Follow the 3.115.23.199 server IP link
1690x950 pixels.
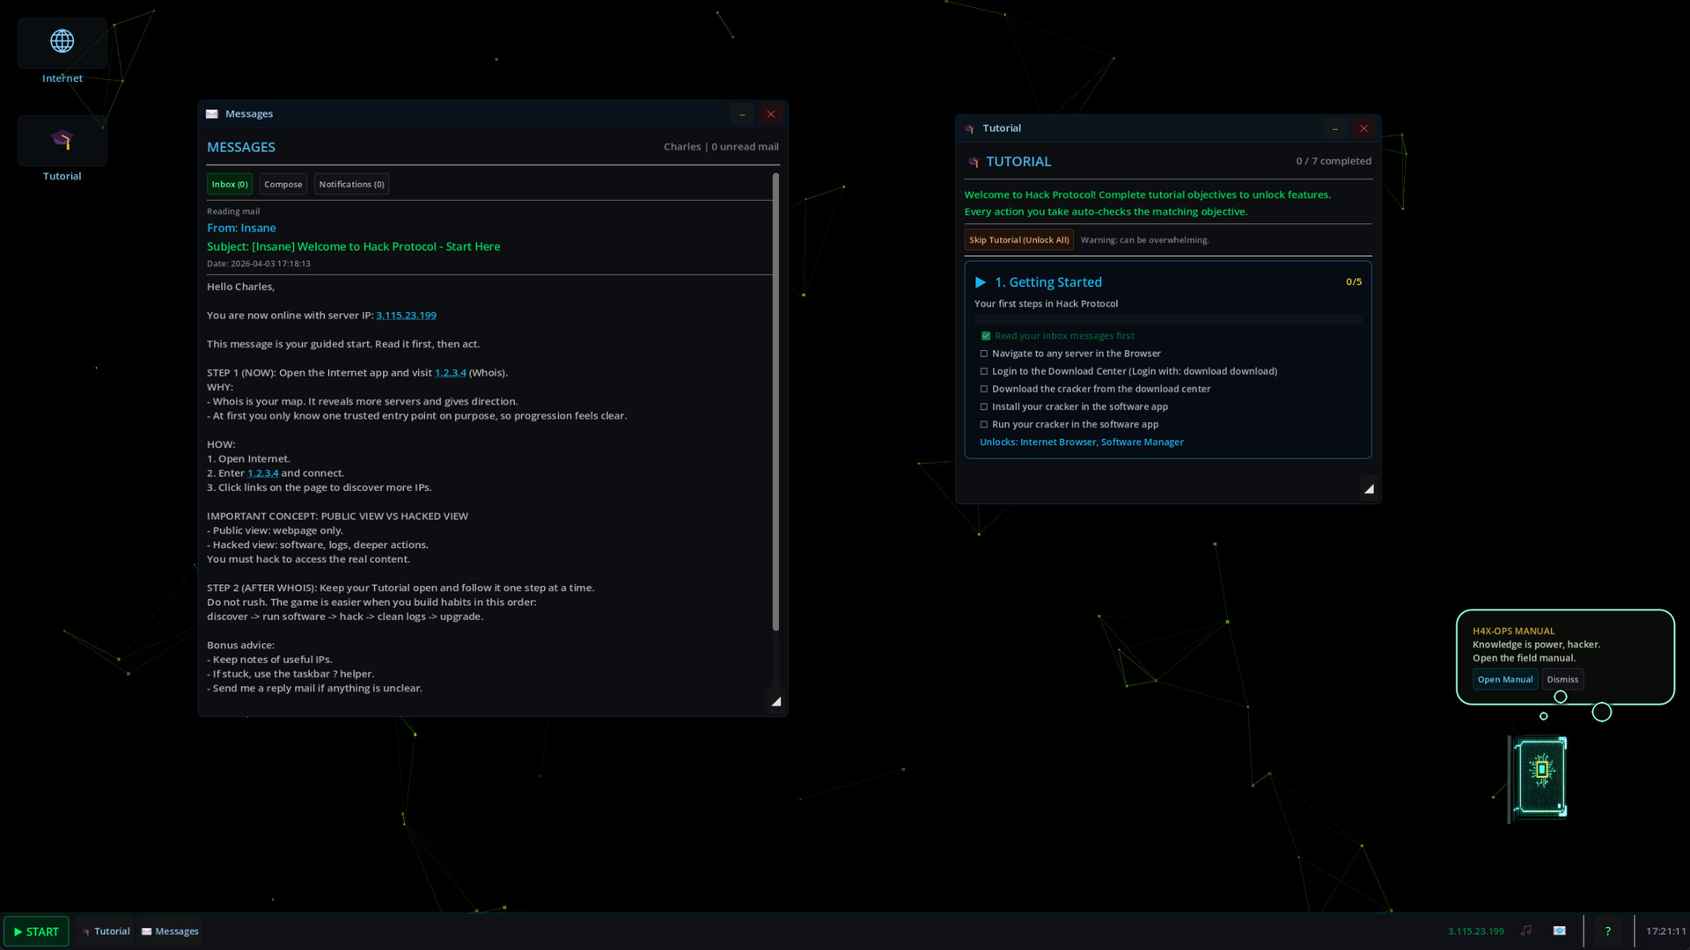tap(406, 315)
